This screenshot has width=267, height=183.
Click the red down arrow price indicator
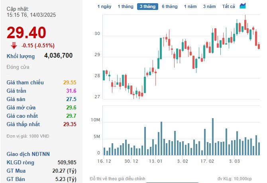click(14, 45)
